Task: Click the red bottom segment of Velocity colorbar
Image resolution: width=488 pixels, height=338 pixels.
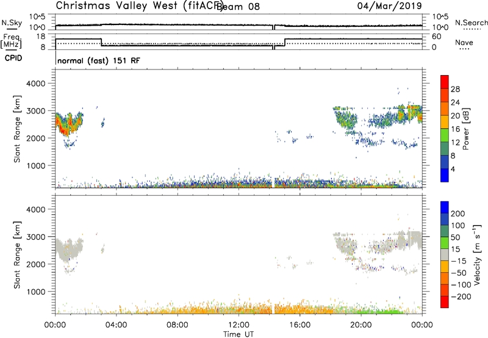Action: pyautogui.click(x=445, y=302)
